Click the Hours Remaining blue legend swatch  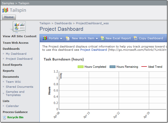click(x=112, y=67)
